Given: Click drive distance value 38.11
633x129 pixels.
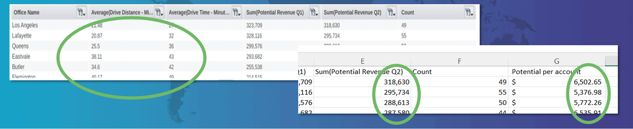Looking at the screenshot, I should point(96,56).
